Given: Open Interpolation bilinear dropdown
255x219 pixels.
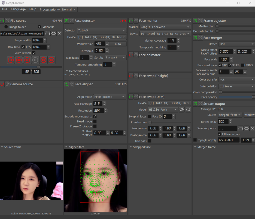Looking at the screenshot, I should click(237, 86).
